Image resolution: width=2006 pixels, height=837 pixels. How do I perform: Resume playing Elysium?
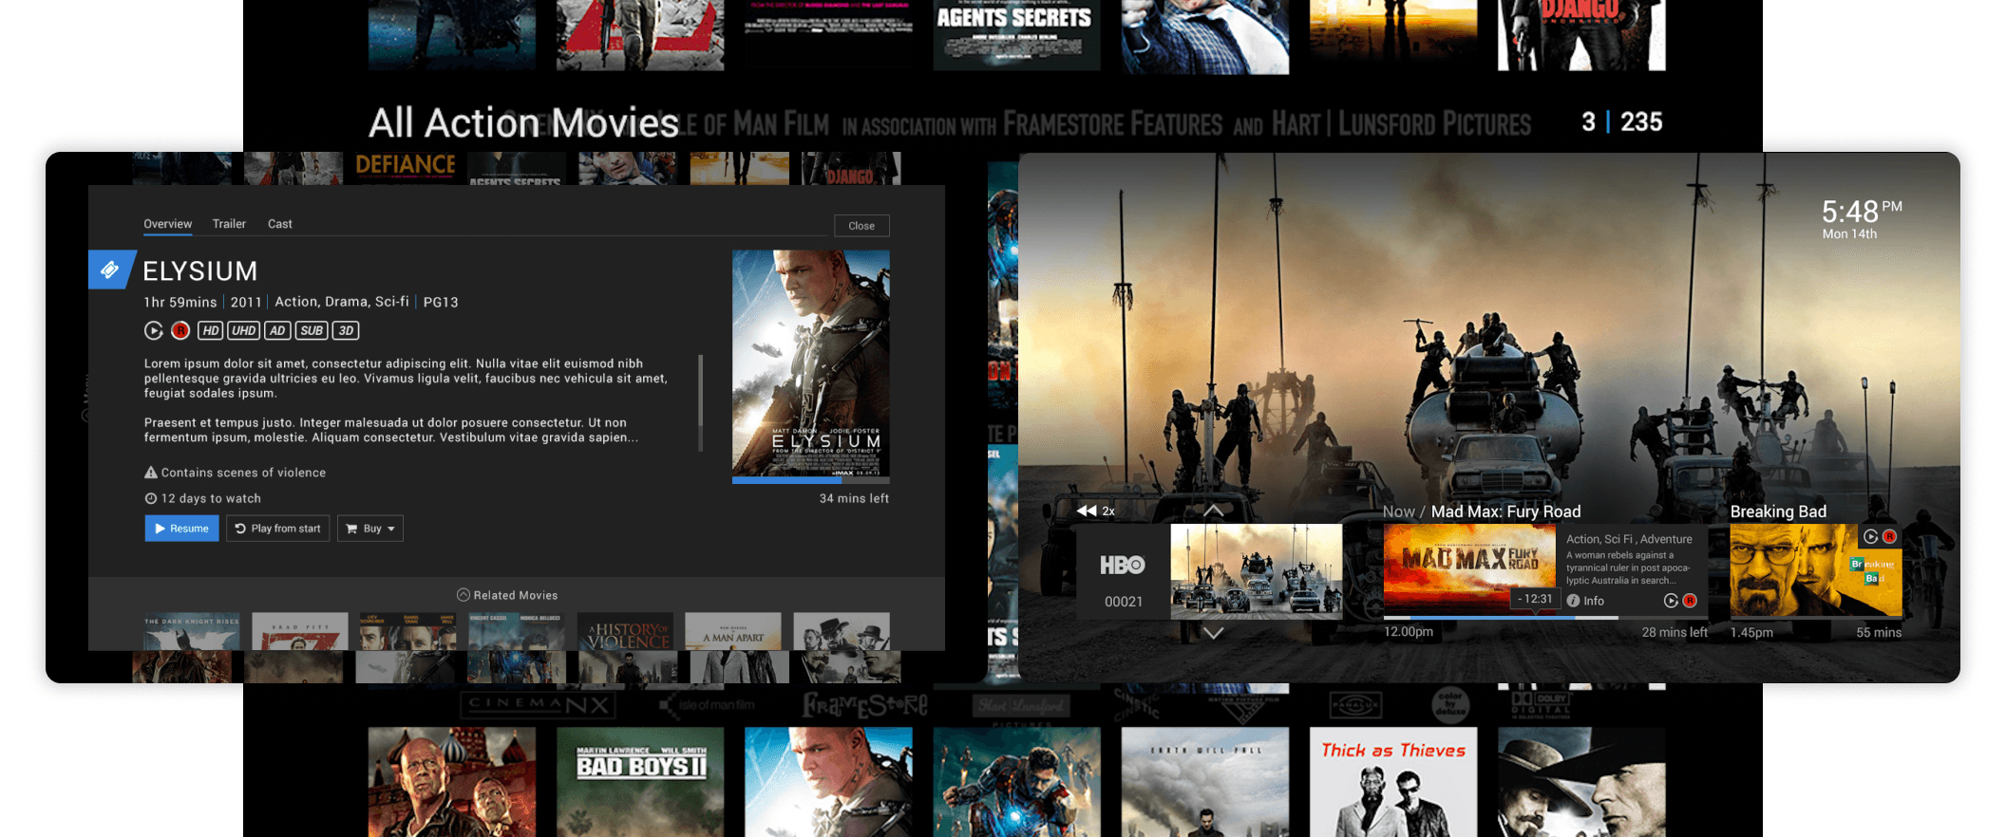click(x=182, y=529)
